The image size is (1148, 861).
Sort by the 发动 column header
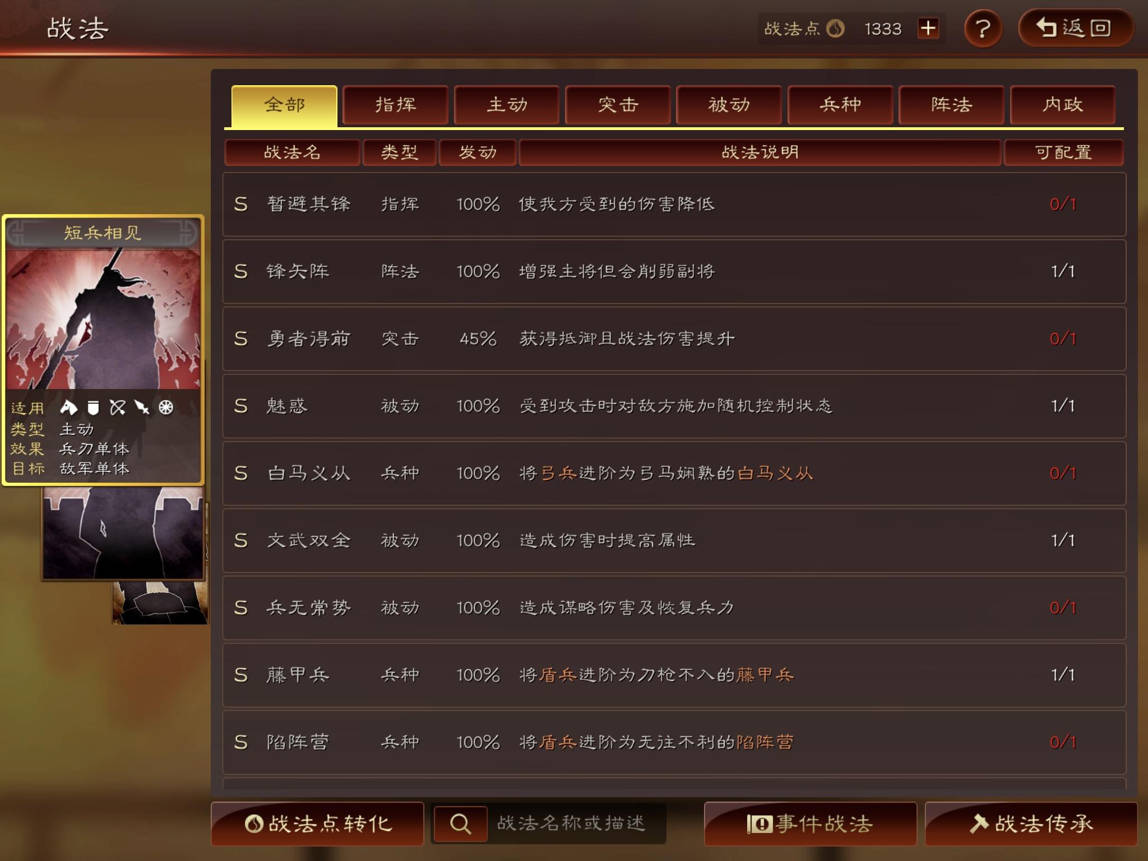coord(478,152)
